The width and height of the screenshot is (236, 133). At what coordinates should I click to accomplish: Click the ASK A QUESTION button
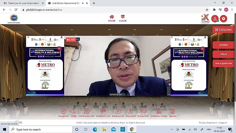point(223,63)
